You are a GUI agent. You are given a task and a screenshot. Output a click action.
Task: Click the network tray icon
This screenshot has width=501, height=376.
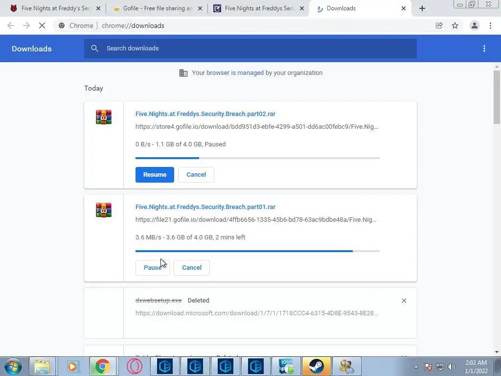click(440, 367)
